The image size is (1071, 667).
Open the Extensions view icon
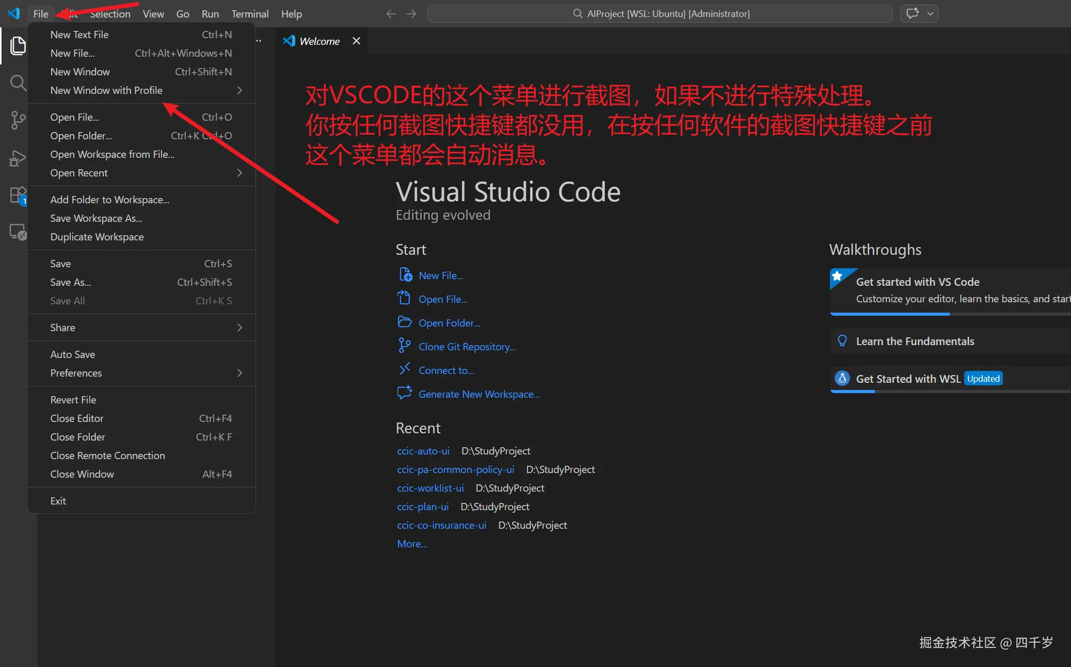click(x=18, y=196)
